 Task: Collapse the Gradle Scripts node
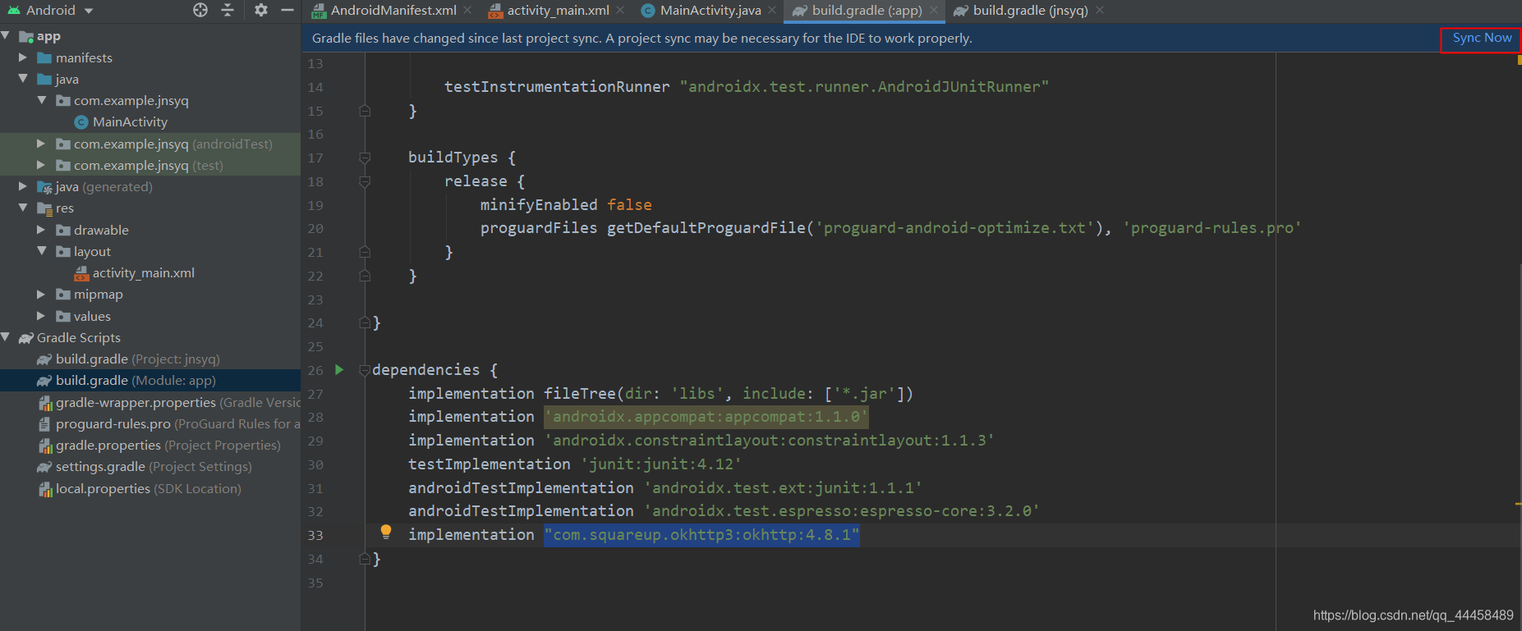point(6,337)
